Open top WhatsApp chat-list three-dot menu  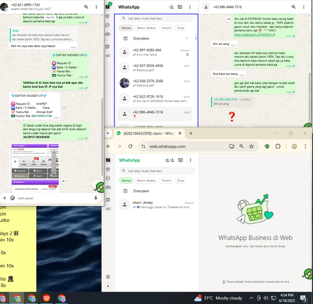pyautogui.click(x=190, y=7)
